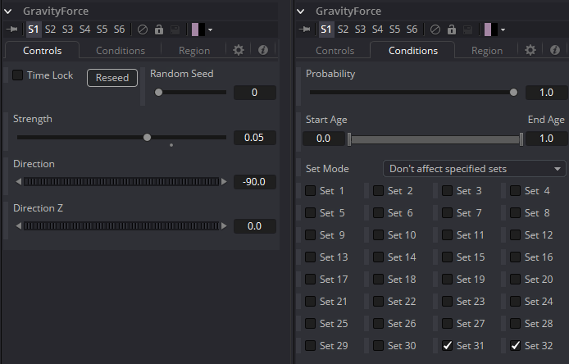
Task: Click the Random Seed slider handle
Action: 158,93
